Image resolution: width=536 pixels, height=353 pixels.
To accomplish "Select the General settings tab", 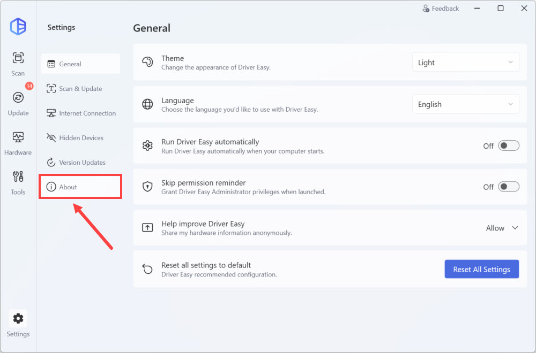I will click(80, 64).
